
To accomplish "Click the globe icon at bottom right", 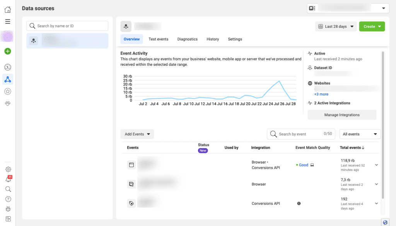I will (385, 223).
